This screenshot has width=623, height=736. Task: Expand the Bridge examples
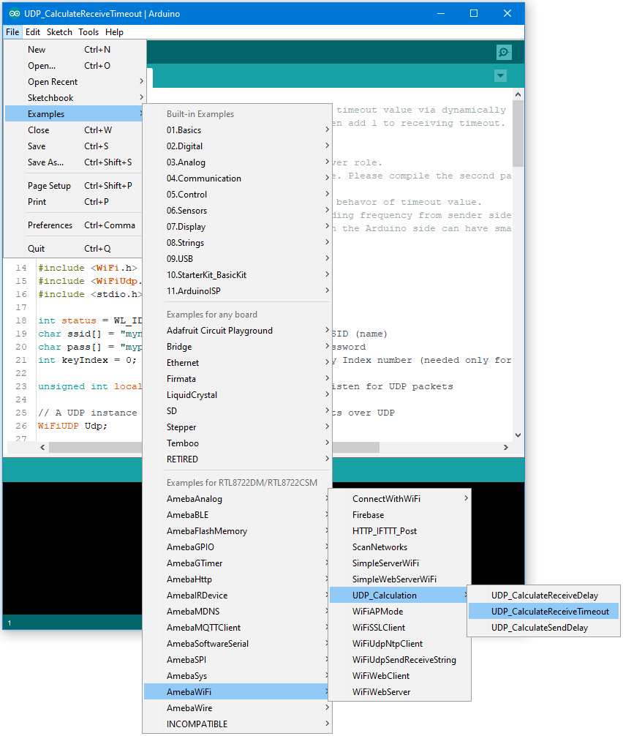pos(238,347)
